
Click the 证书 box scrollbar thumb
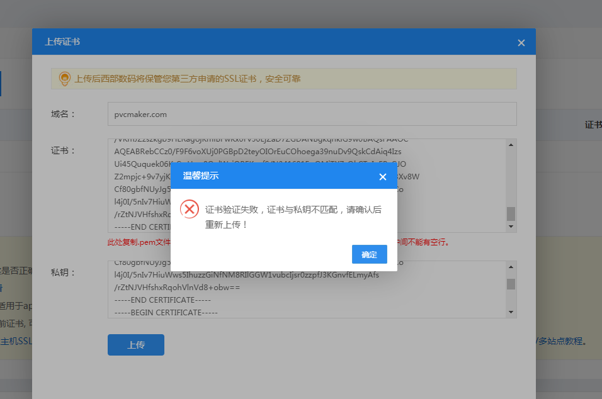pos(511,213)
